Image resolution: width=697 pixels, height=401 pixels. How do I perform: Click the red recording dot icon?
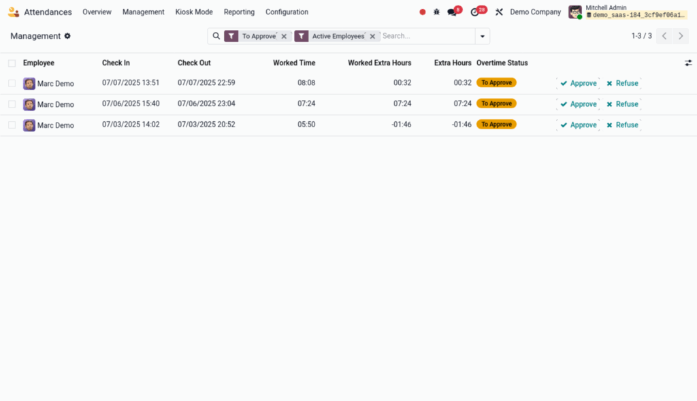[x=423, y=12]
